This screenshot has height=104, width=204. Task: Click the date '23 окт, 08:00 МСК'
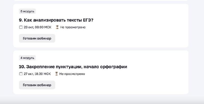(x=37, y=27)
